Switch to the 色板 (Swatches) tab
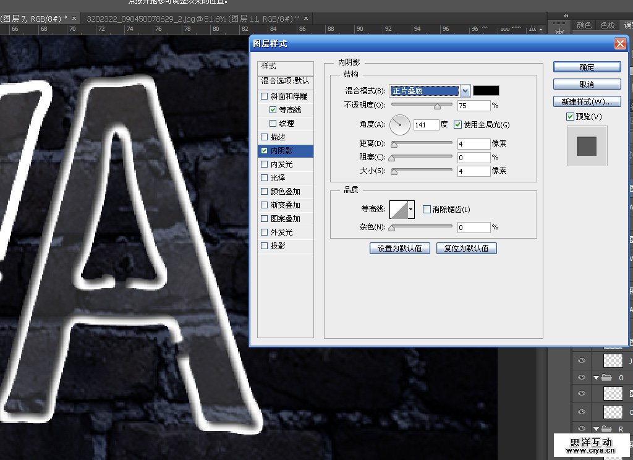The width and height of the screenshot is (633, 460). 608,25
